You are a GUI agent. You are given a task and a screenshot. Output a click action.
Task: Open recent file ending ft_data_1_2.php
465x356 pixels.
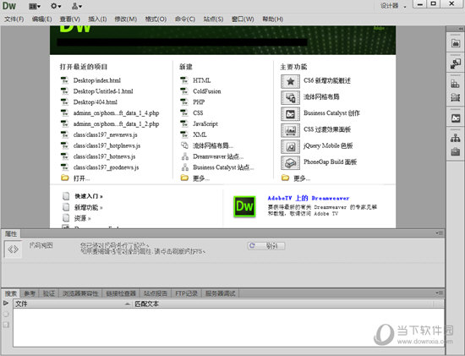[117, 123]
